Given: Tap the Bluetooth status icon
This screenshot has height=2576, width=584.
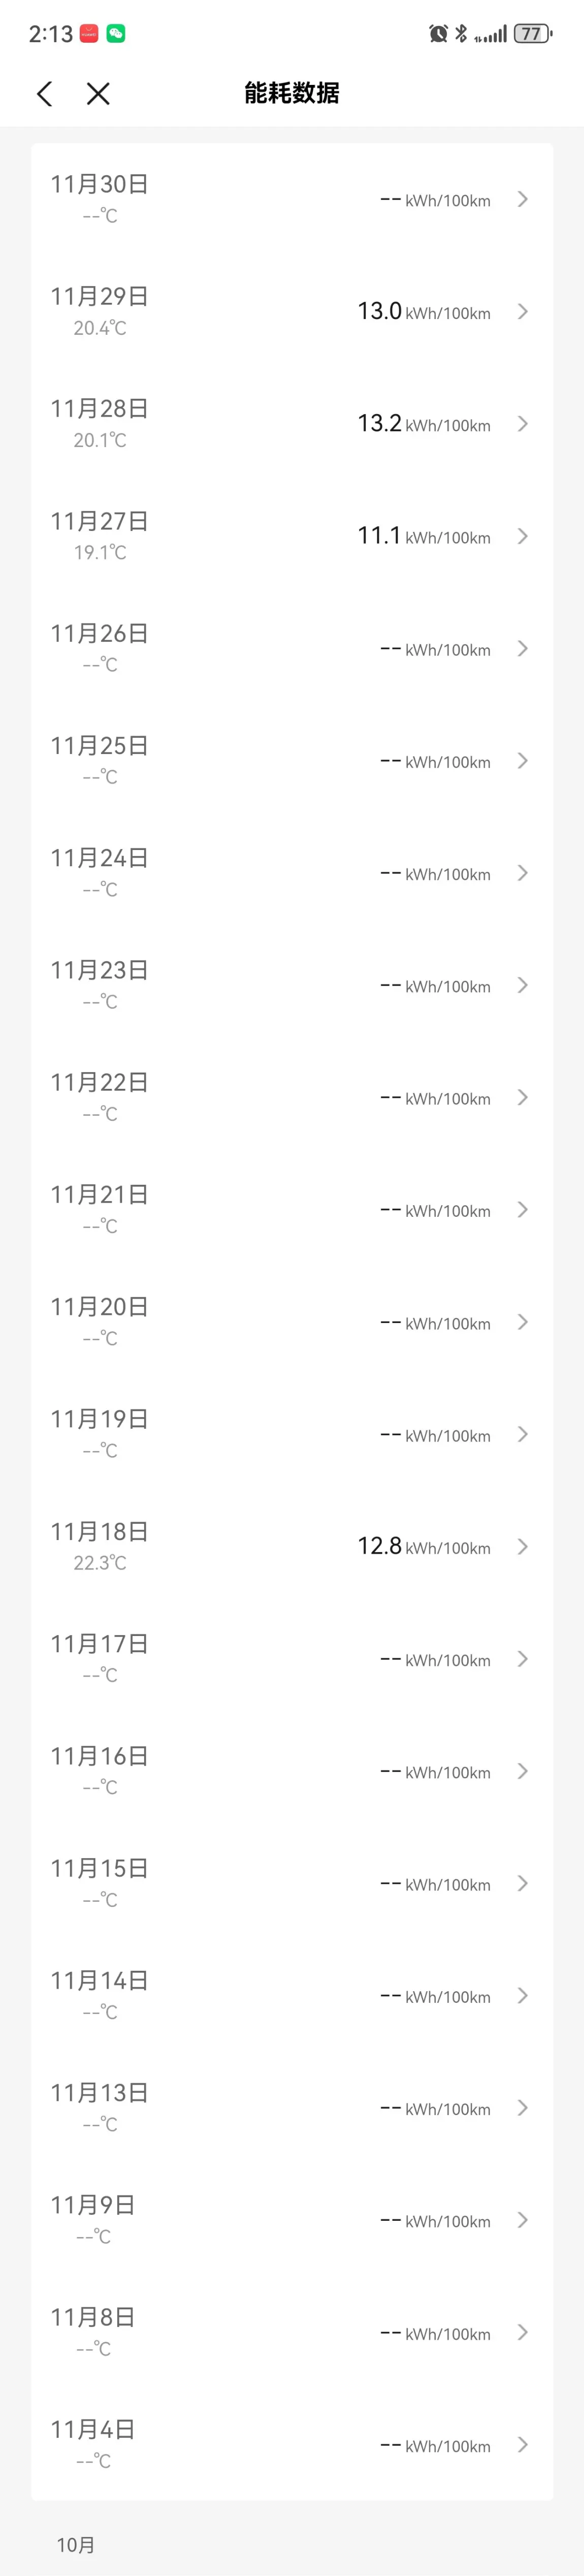Looking at the screenshot, I should click(461, 34).
